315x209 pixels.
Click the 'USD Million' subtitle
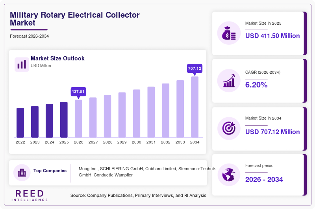[41, 65]
